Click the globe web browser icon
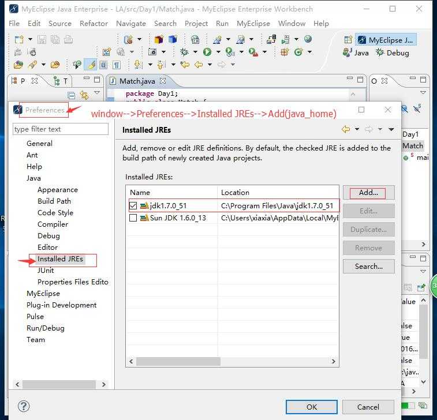437x420 pixels. (308, 39)
